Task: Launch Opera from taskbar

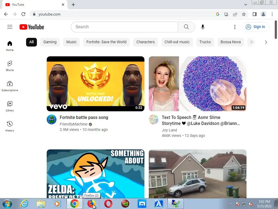Action: click(108, 204)
